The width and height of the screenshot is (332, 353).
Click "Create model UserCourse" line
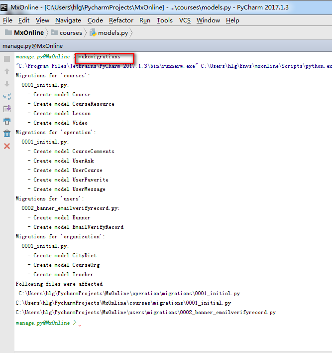coord(65,170)
